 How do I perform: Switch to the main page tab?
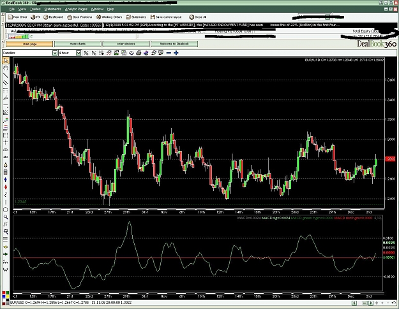[29, 44]
